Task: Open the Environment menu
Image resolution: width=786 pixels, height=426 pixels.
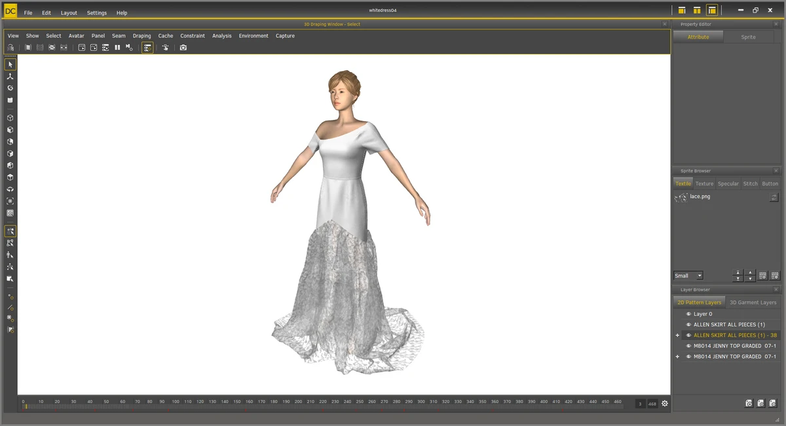Action: (253, 36)
